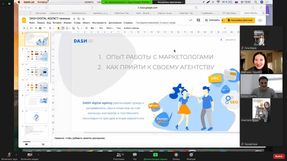Viewport: 287px width, 161px height.
Task: Click the new slide plus button
Action: [x=24, y=28]
